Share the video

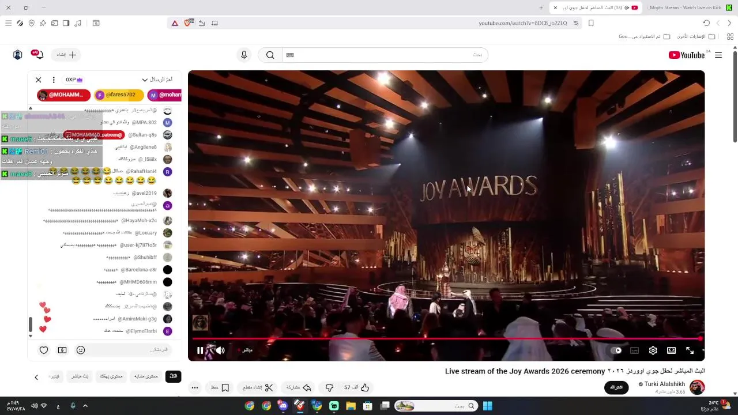coord(299,387)
